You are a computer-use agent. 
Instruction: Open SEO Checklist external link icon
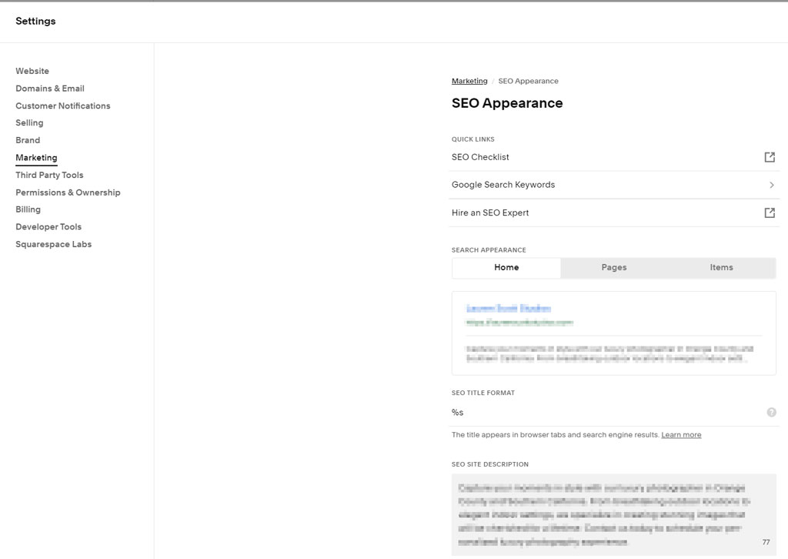pyautogui.click(x=770, y=157)
